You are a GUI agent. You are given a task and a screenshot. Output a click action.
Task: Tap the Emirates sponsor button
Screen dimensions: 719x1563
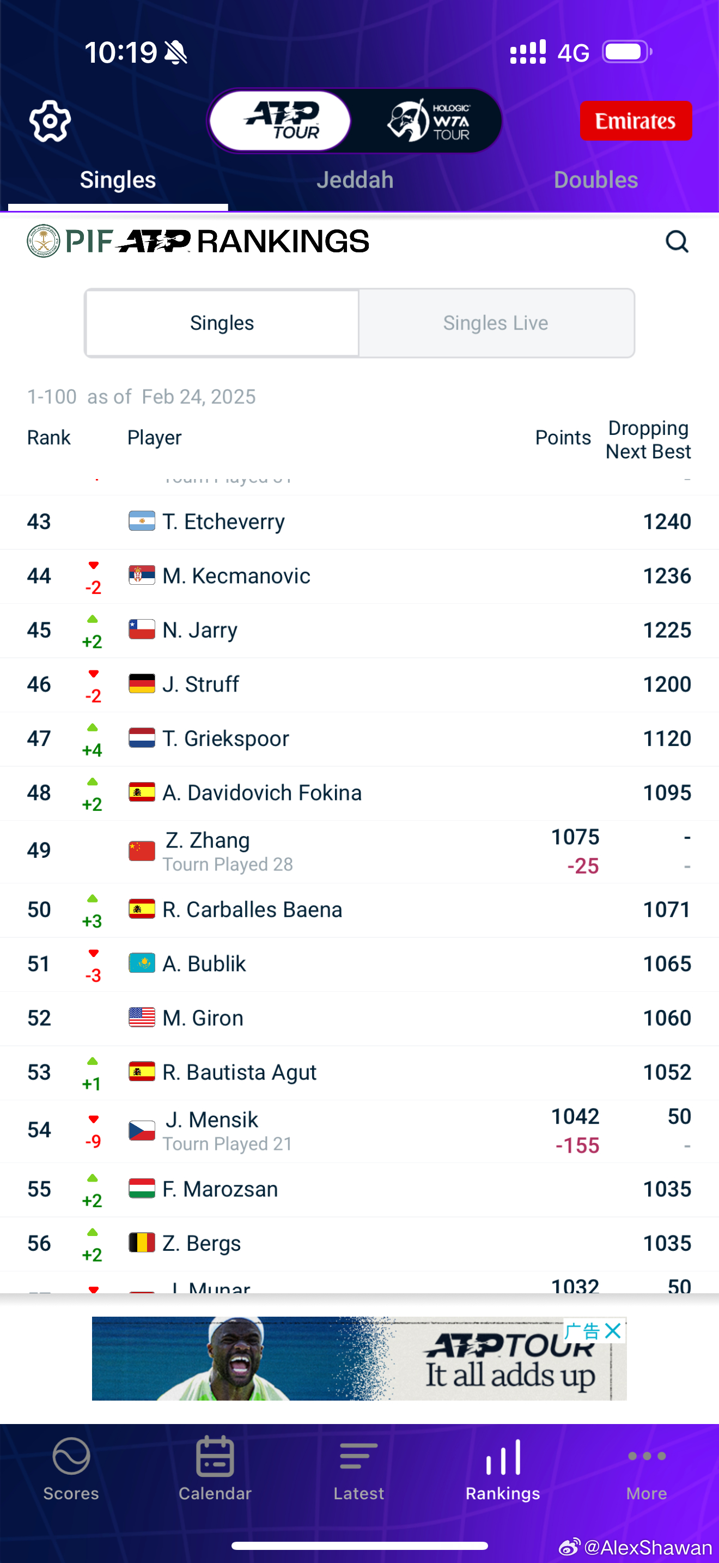[x=636, y=121]
